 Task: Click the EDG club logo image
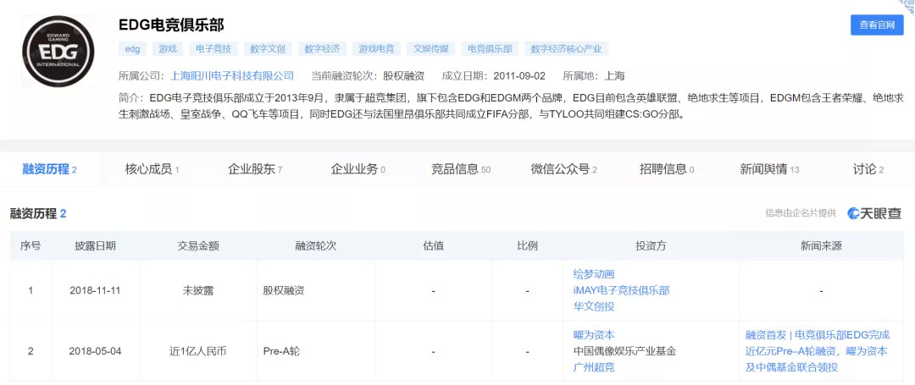(x=58, y=52)
